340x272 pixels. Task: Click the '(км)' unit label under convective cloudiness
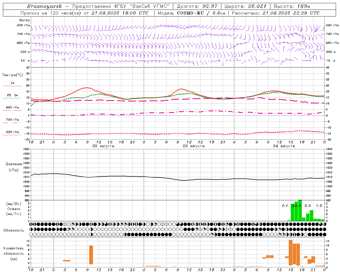point(14,259)
